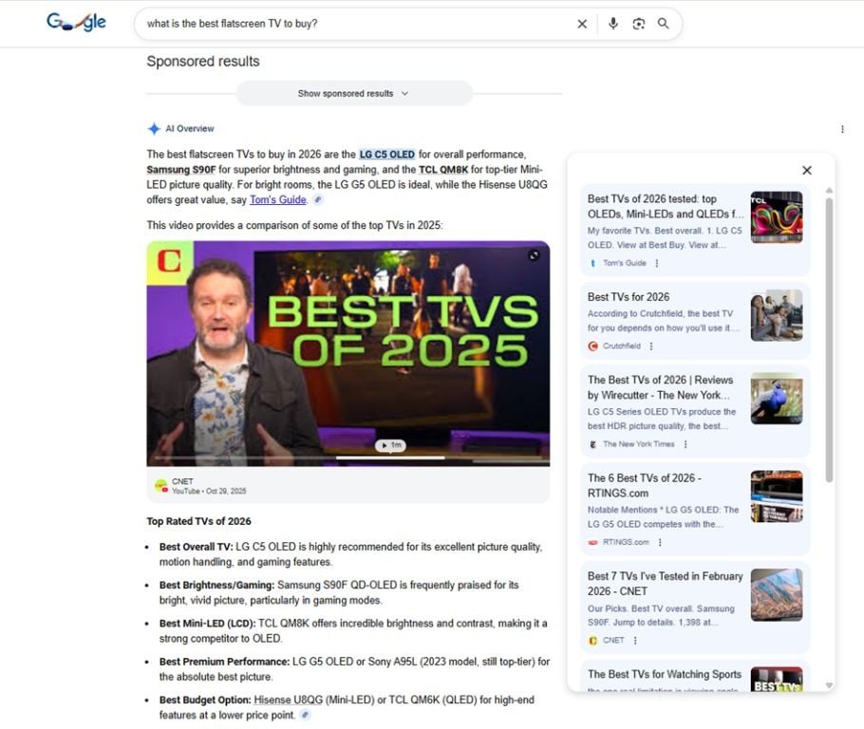Click the sources panel scroll-up arrow
864x729 pixels.
pyautogui.click(x=829, y=190)
